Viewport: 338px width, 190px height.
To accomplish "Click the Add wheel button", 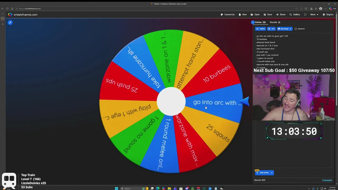I will 262,173.
